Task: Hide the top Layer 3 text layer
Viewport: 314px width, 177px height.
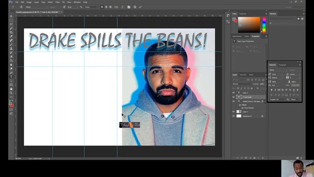Action: click(234, 93)
